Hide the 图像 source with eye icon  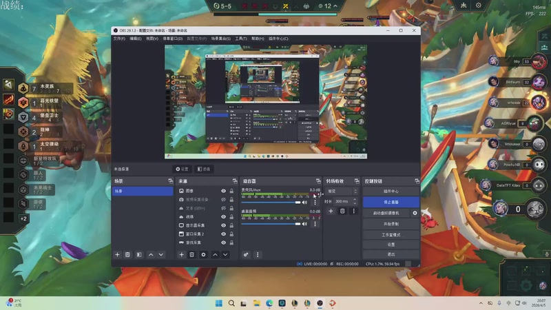point(223,191)
